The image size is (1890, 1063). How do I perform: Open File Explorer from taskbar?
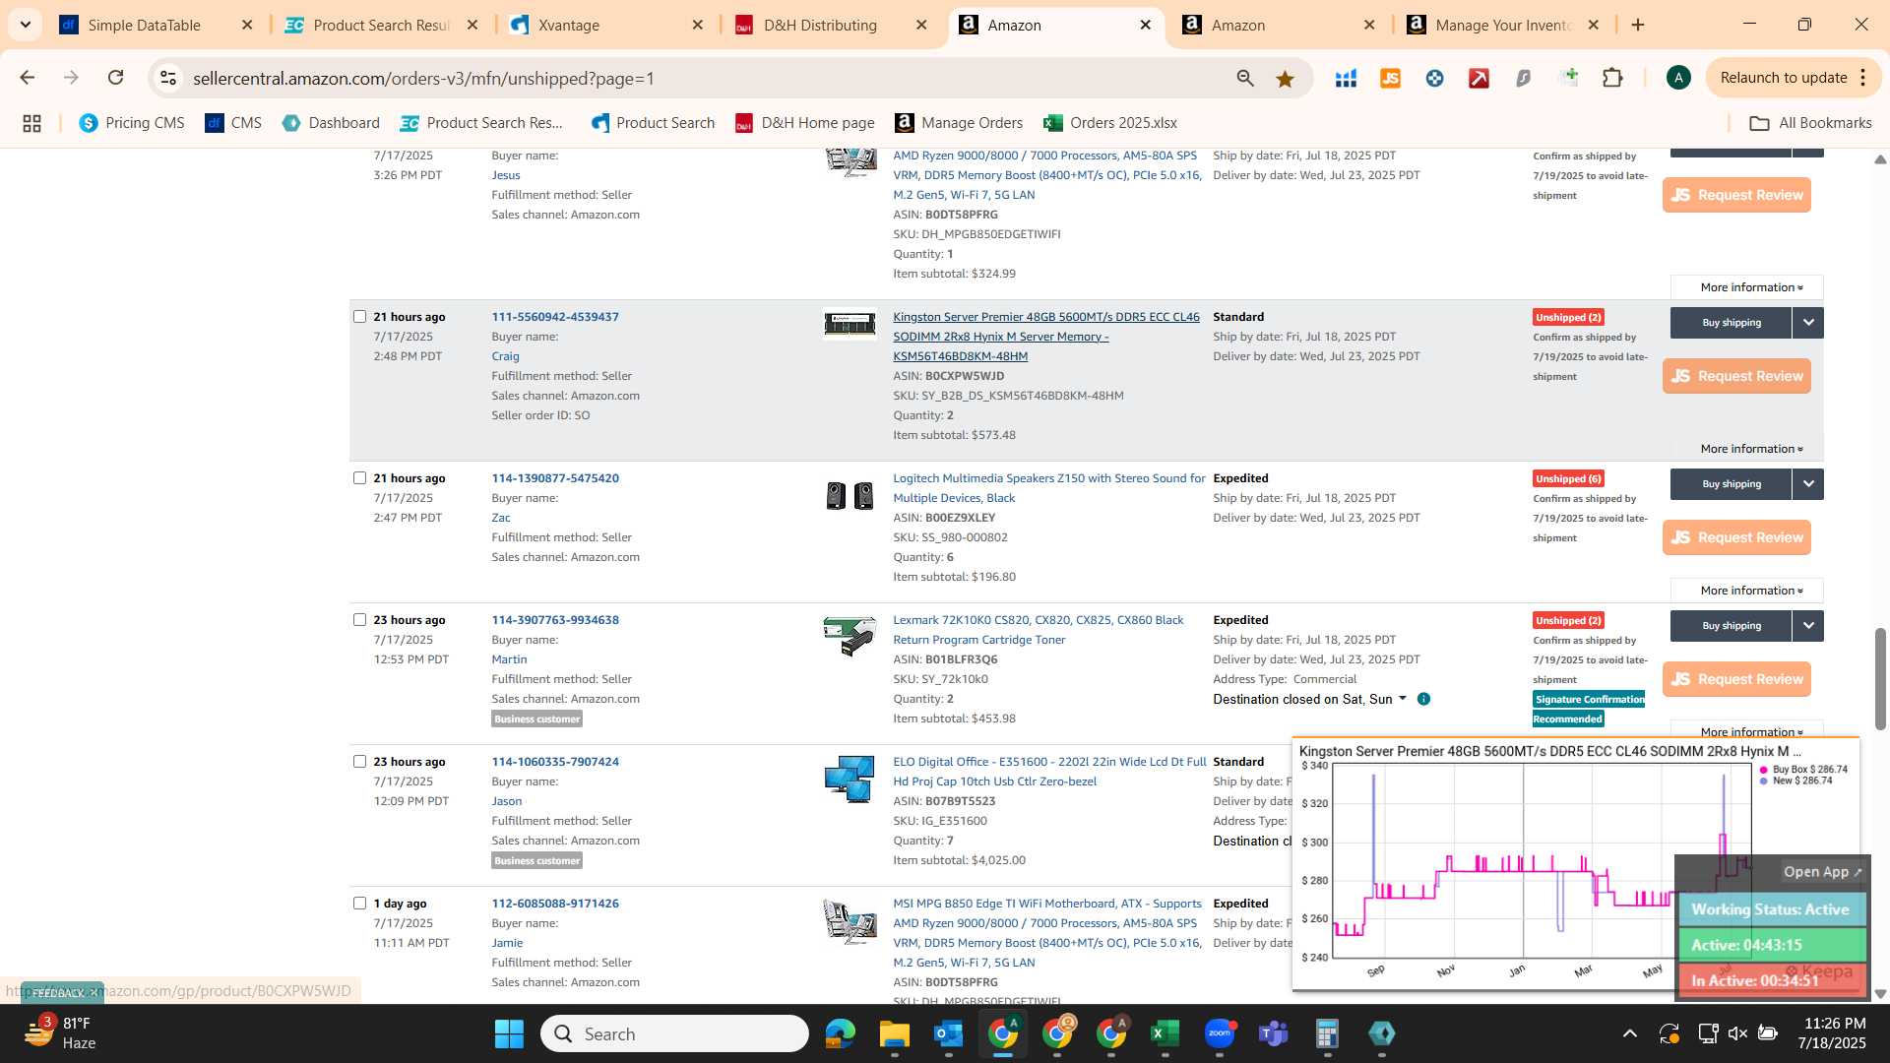pos(894,1033)
